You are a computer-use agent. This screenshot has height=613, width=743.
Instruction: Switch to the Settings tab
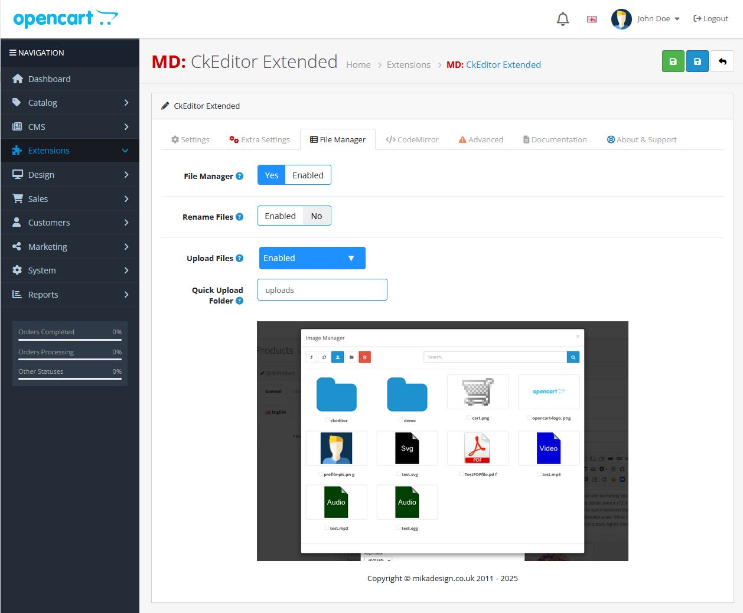click(190, 139)
